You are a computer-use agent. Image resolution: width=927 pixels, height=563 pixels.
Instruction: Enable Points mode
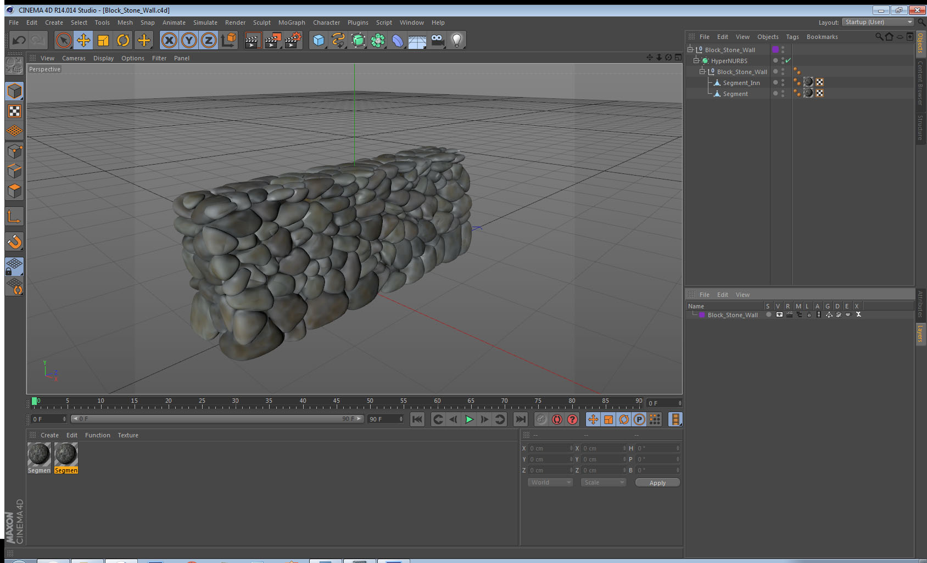click(14, 151)
